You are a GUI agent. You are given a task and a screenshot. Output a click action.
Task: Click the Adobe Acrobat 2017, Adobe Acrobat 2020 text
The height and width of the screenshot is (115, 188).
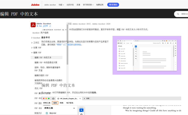tap(91, 24)
